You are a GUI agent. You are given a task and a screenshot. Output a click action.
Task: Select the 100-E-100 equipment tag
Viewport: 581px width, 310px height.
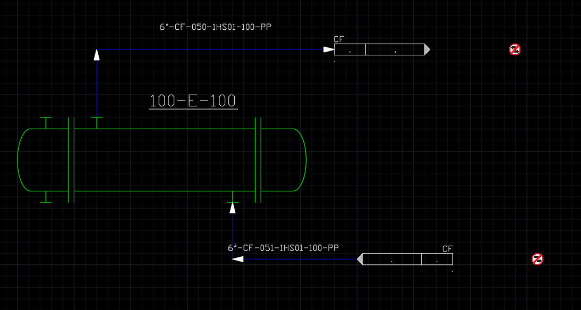(193, 101)
